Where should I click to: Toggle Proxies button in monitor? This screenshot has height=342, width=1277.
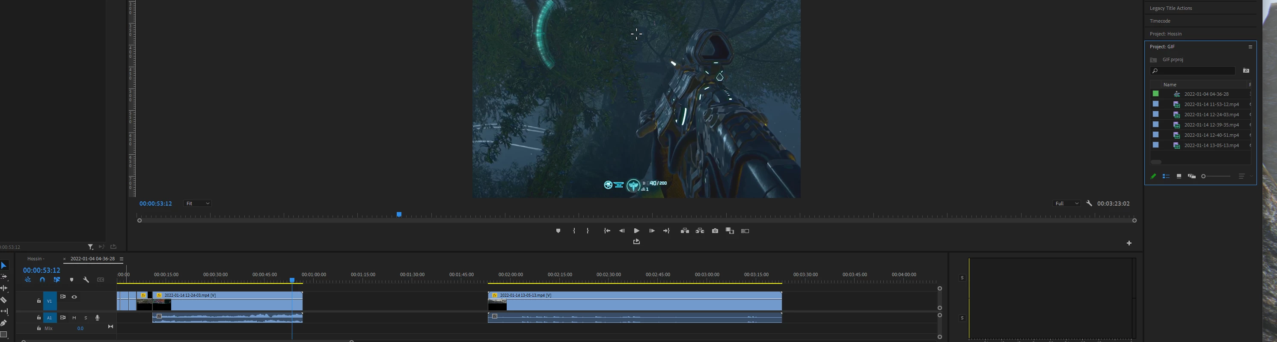(745, 231)
